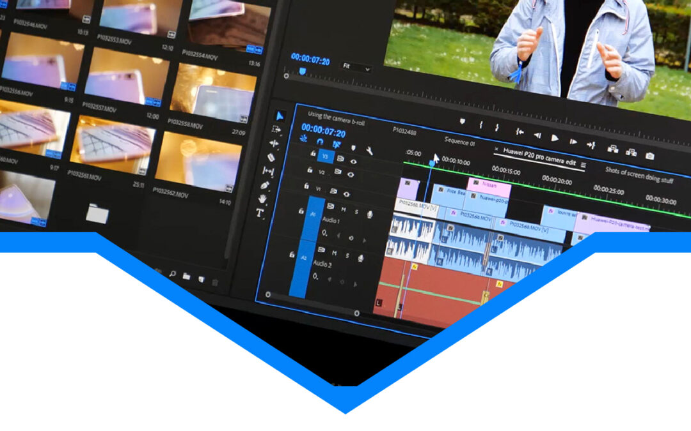Click the Extract button in Program Monitor

coord(631,152)
